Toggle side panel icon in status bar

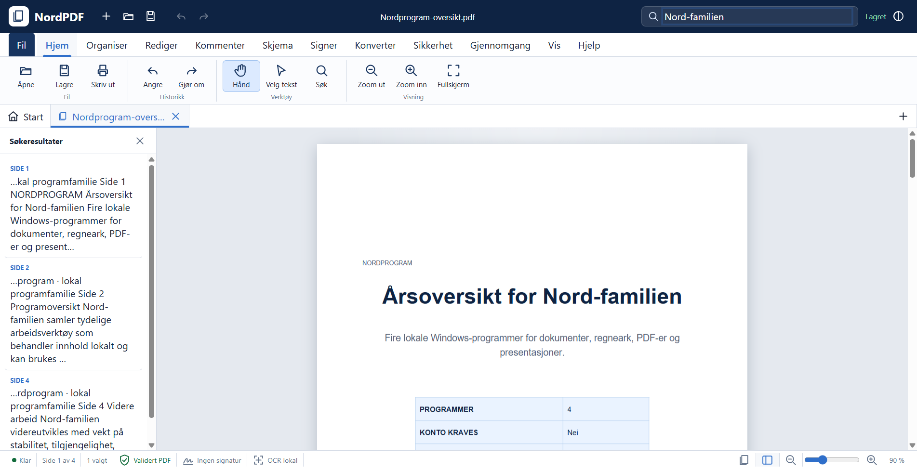coord(768,460)
